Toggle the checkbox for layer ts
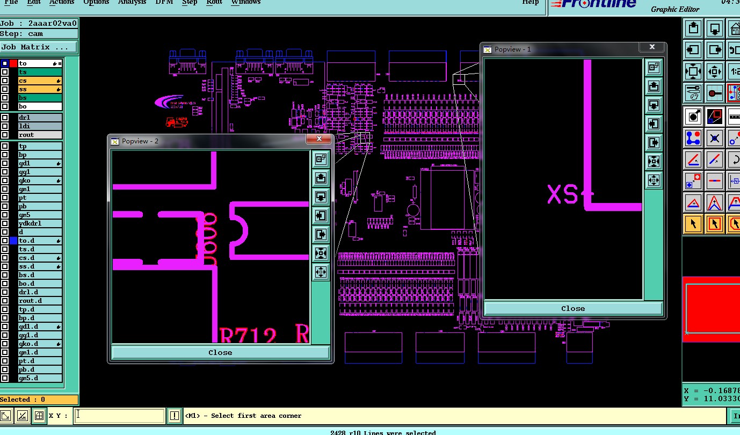This screenshot has height=435, width=740. pyautogui.click(x=5, y=72)
